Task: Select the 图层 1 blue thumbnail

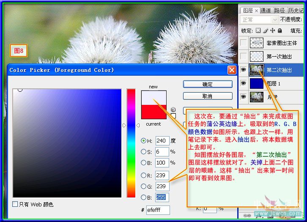Action: (257, 83)
